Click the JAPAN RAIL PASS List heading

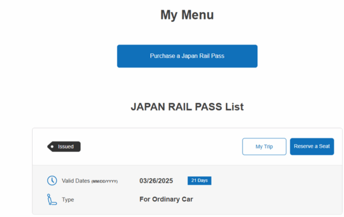tap(187, 107)
